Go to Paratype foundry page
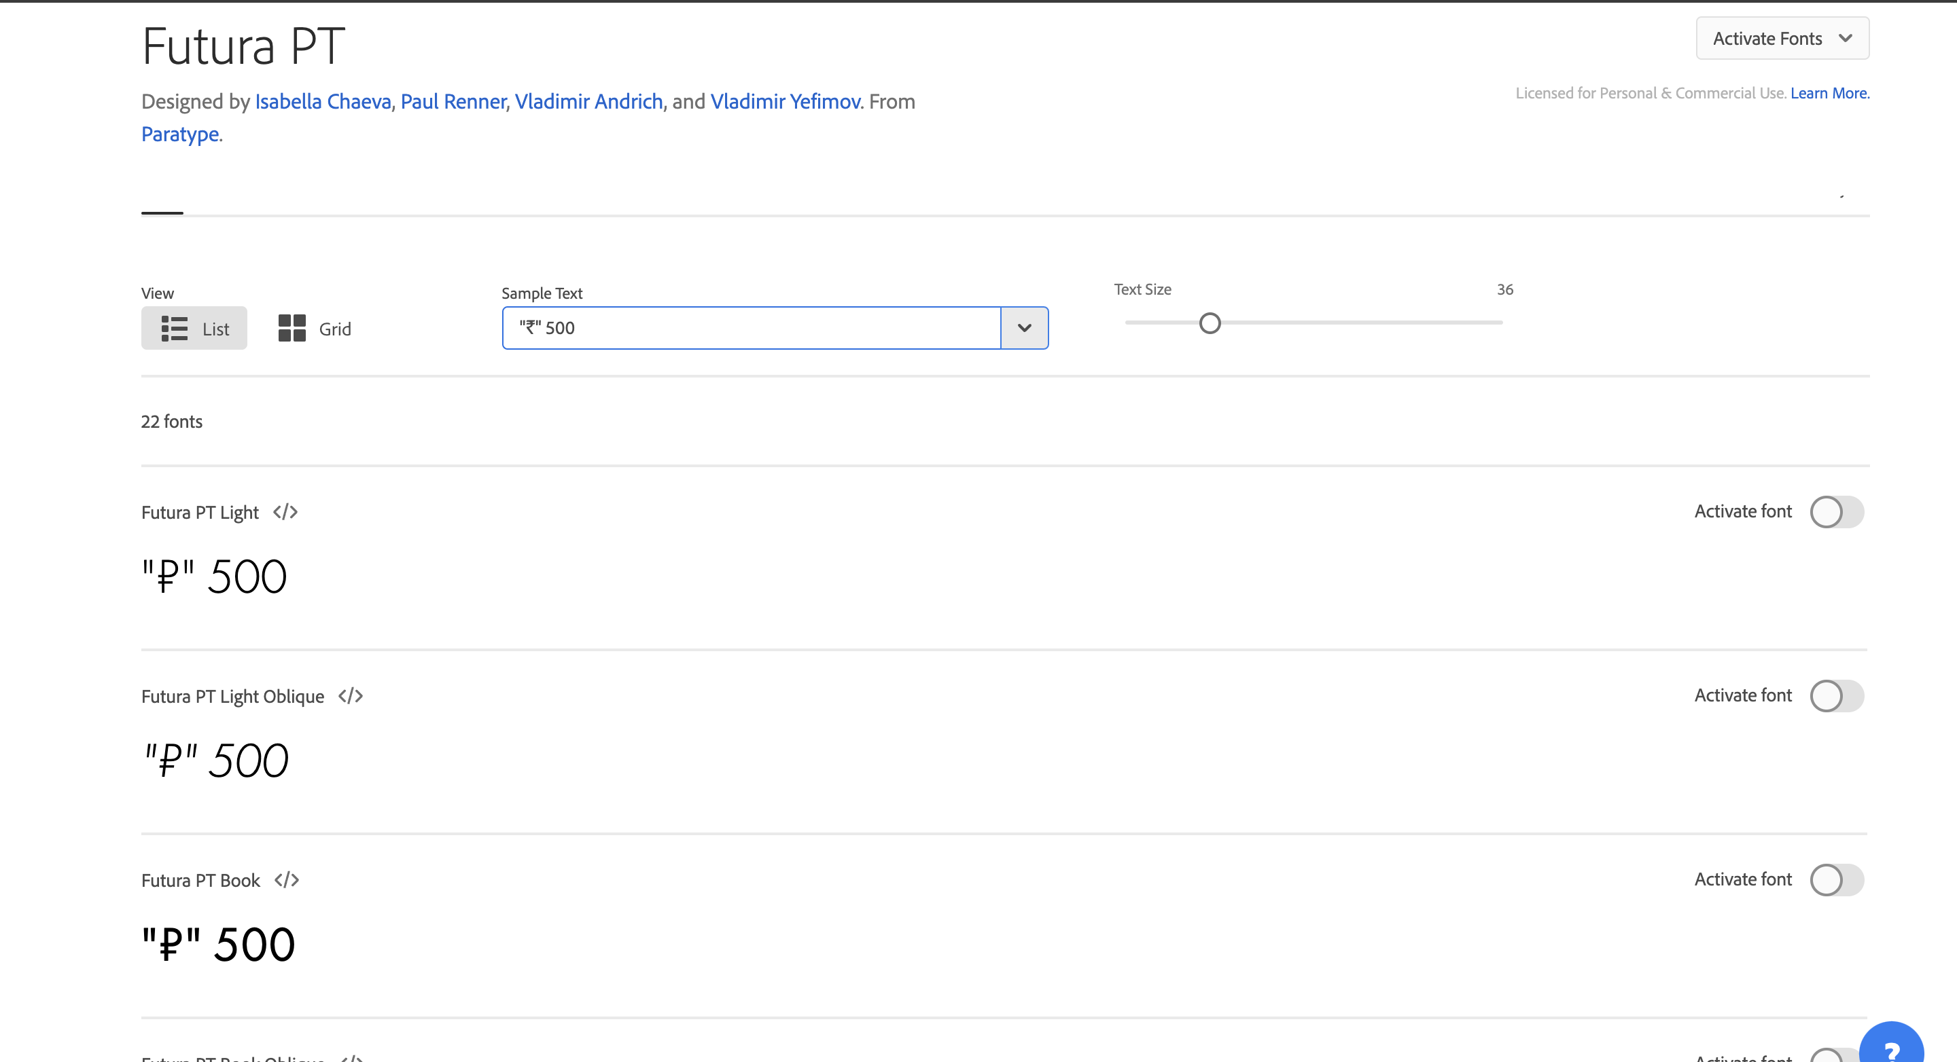The width and height of the screenshot is (1957, 1062). [180, 134]
